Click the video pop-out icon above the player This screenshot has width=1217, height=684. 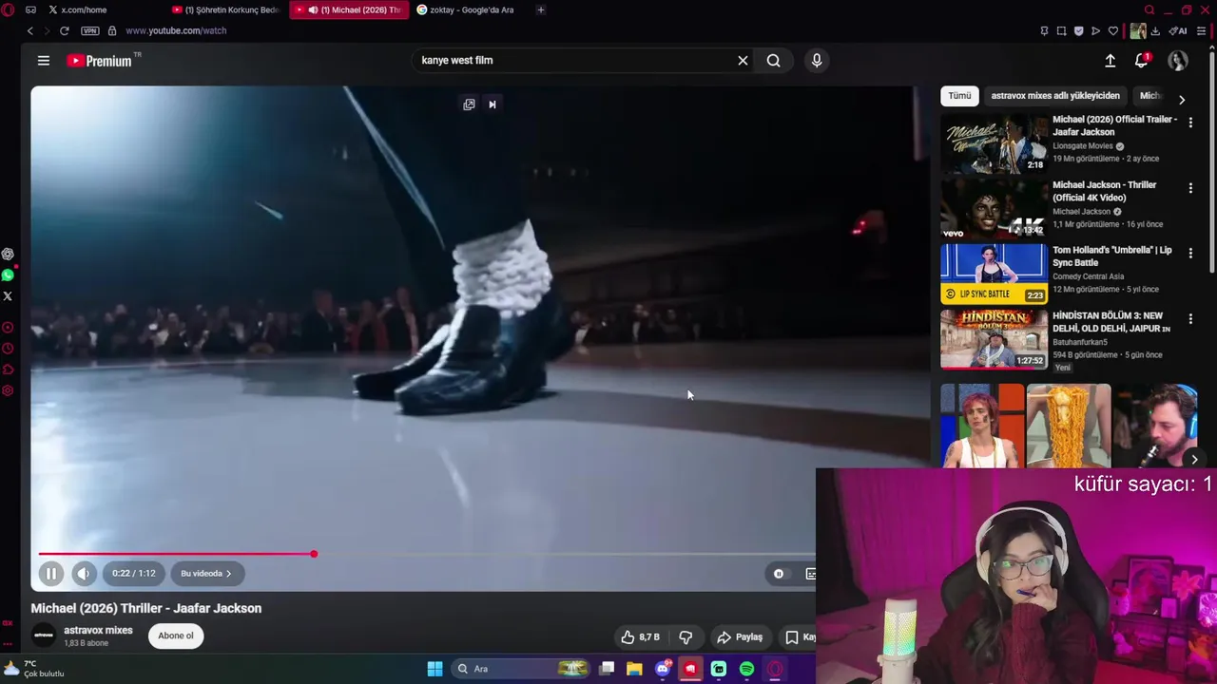[x=469, y=104]
